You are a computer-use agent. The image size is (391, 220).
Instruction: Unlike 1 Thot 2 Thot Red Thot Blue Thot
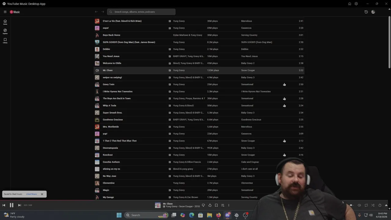[284, 141]
